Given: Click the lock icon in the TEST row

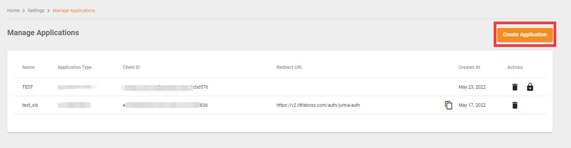Looking at the screenshot, I should [530, 87].
